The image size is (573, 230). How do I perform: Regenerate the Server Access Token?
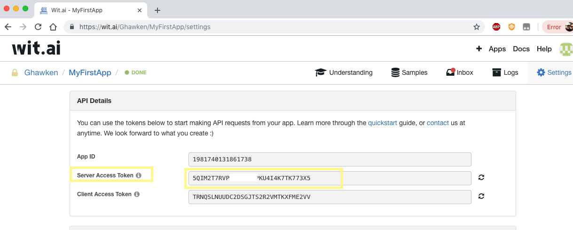[481, 177]
